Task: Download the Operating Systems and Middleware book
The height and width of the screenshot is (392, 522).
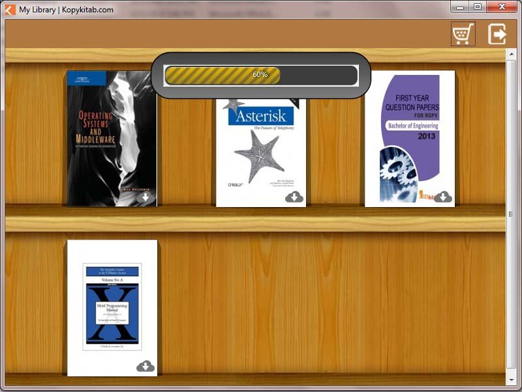Action: pyautogui.click(x=146, y=197)
